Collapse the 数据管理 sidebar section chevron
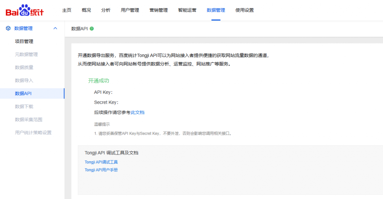 tap(55, 28)
